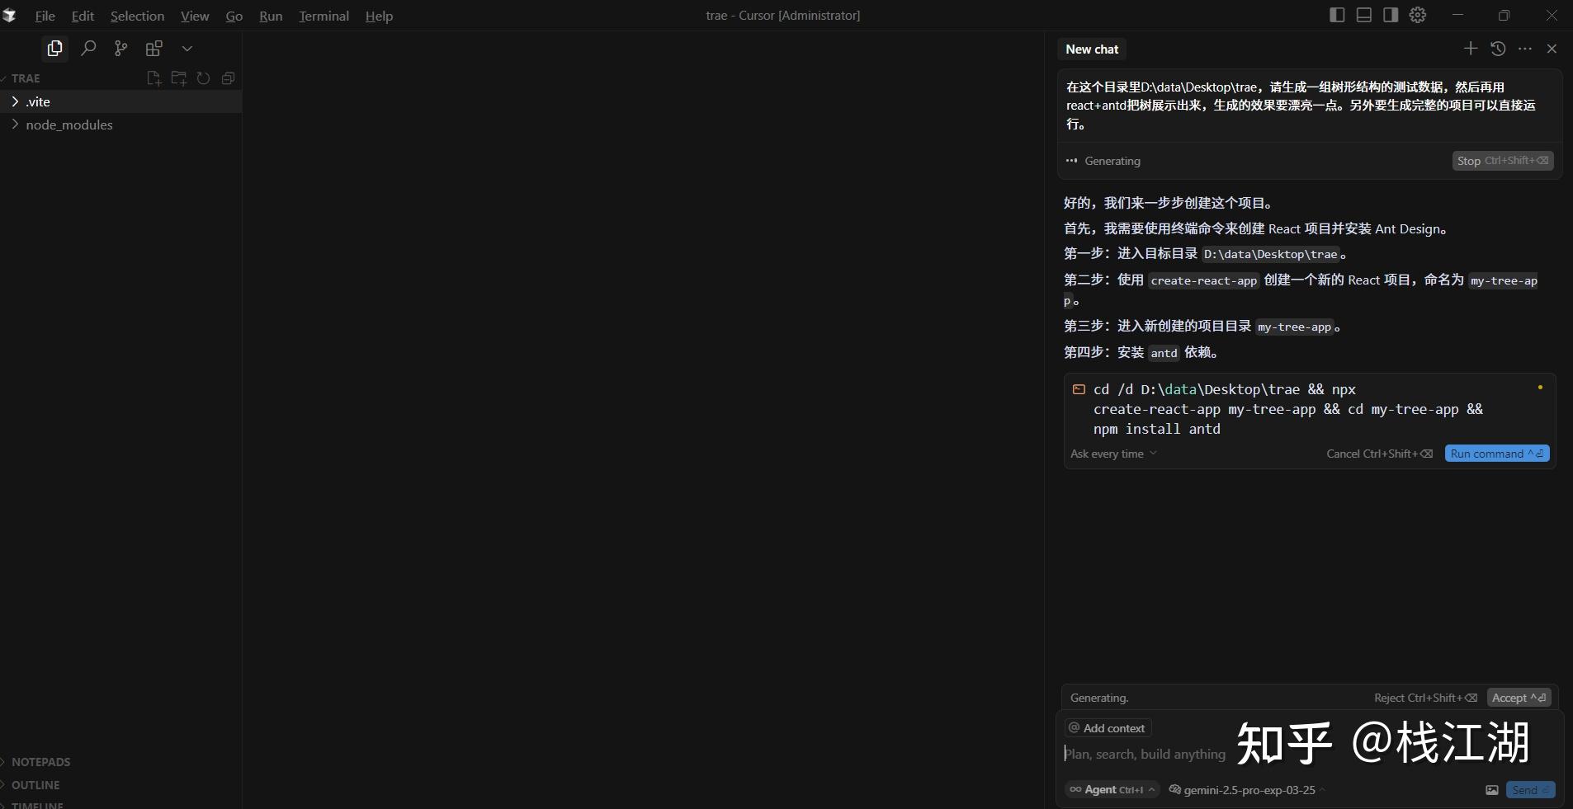Open the View menu

pos(195,16)
